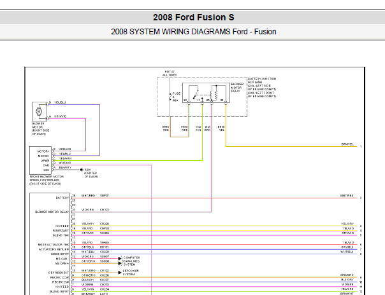
Task: Click the "FUSE 4 40A" label
Action: click(177, 97)
